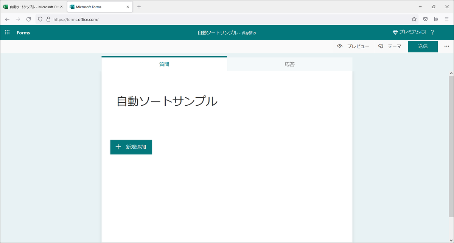Click the tracking protection shield icon
The image size is (454, 243).
(39, 19)
